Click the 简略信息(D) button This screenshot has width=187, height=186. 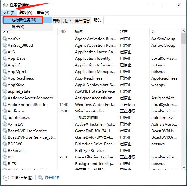pyautogui.click(x=22, y=178)
